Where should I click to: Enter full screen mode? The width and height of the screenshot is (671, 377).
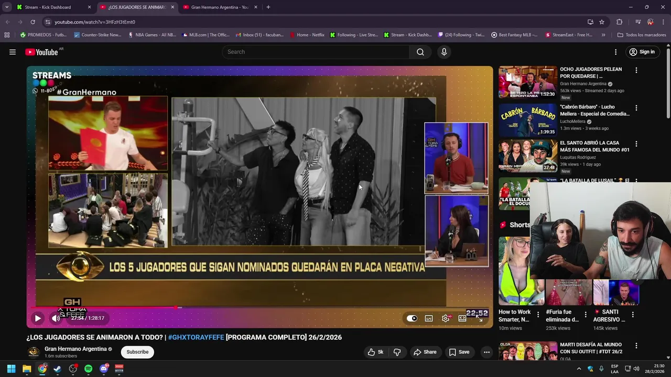pos(479,318)
